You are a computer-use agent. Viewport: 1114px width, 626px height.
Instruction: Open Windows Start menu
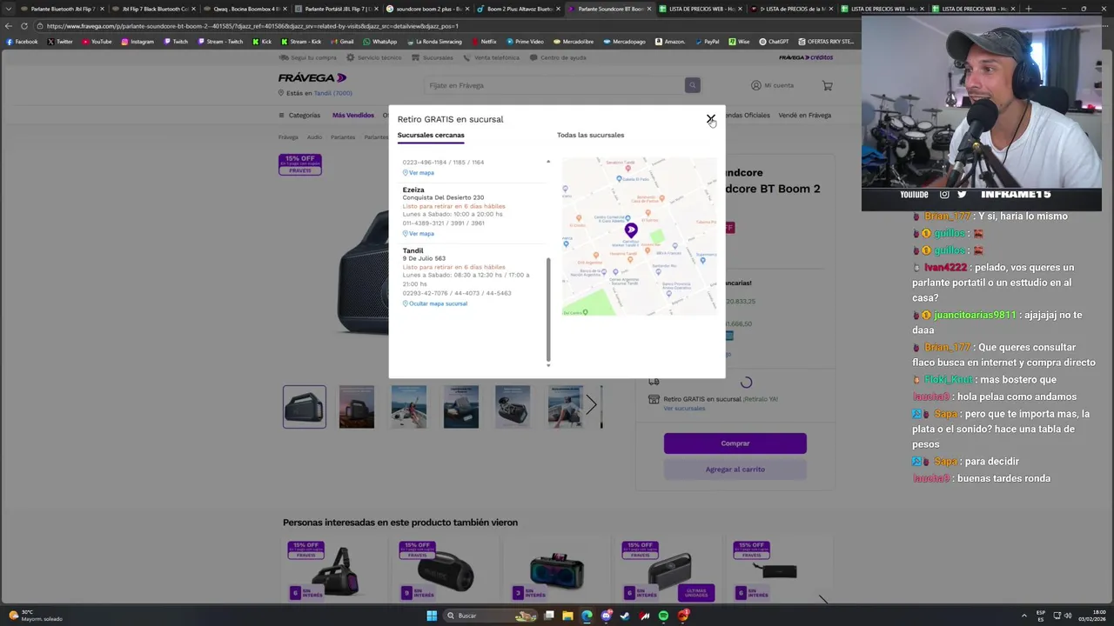click(431, 616)
